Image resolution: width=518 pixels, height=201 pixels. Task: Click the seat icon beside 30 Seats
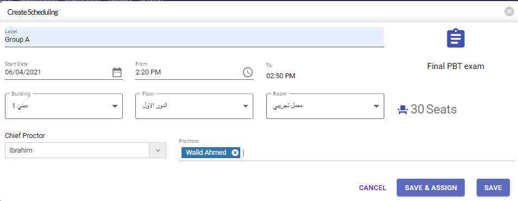[402, 110]
